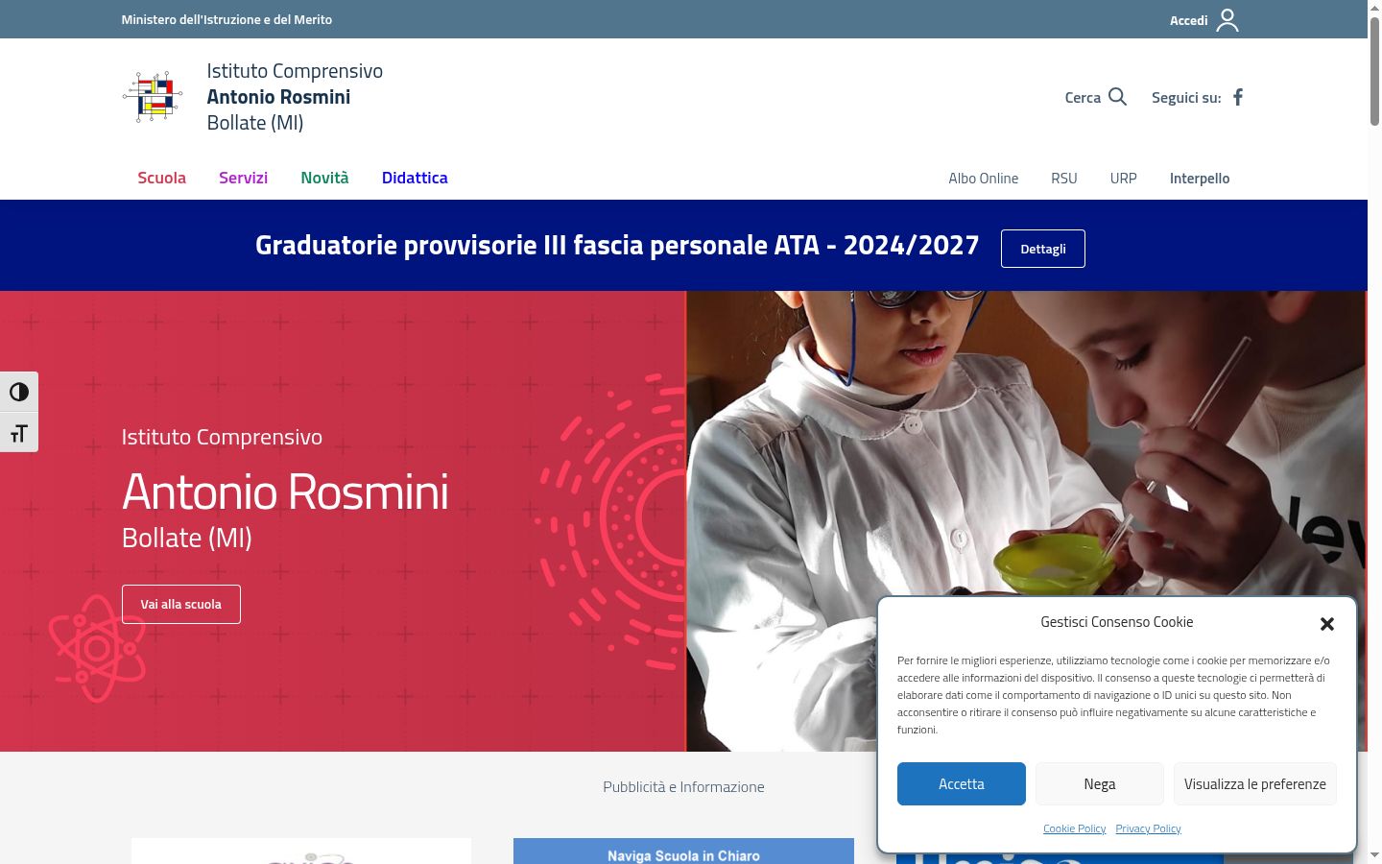
Task: Click the Graduatorie provvisorie III fascia headline
Action: tap(617, 245)
